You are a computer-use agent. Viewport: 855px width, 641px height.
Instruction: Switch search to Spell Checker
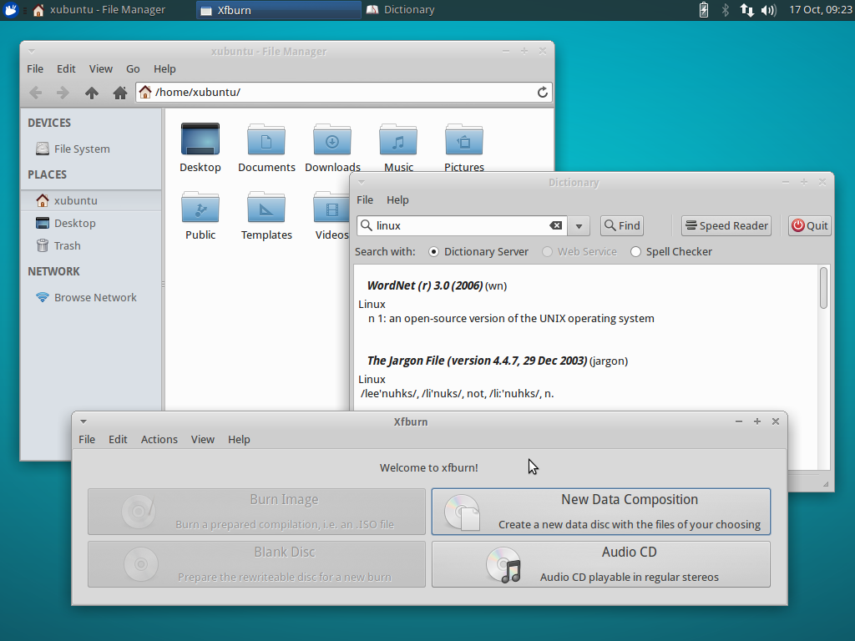635,251
